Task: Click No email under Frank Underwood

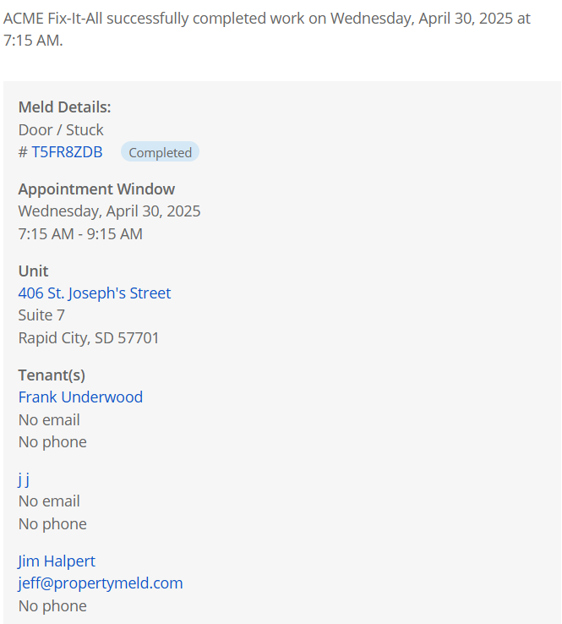Action: (x=49, y=420)
